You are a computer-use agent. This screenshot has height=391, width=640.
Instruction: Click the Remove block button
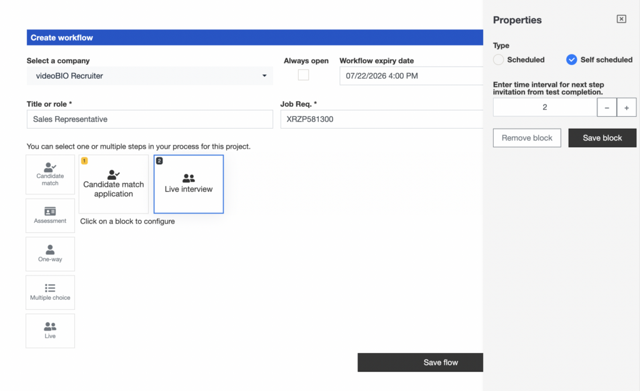pyautogui.click(x=527, y=138)
